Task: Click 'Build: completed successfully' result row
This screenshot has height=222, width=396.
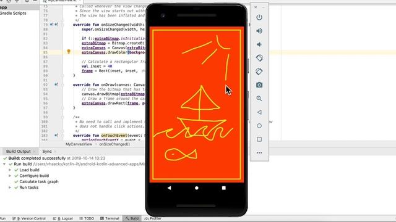Action: (57, 158)
